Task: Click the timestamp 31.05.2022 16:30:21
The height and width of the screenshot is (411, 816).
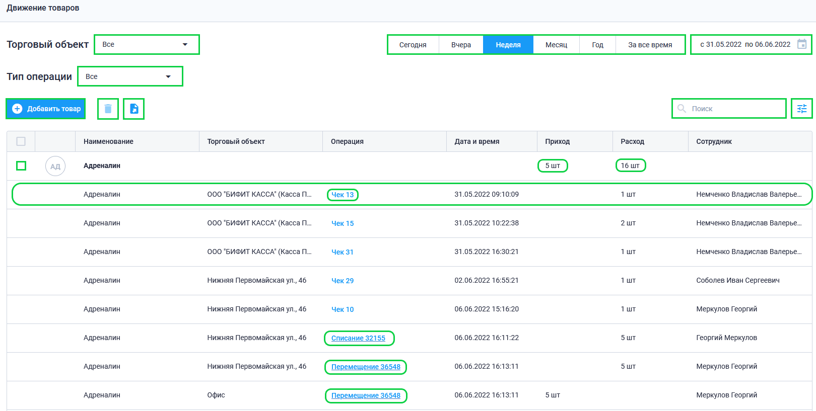Action: pyautogui.click(x=487, y=252)
